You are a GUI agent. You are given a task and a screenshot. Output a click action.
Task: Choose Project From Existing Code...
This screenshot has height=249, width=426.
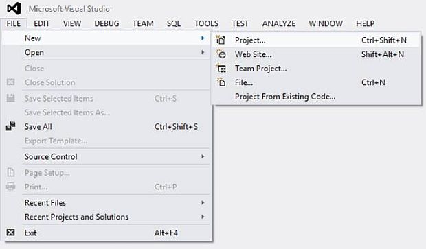316,96
